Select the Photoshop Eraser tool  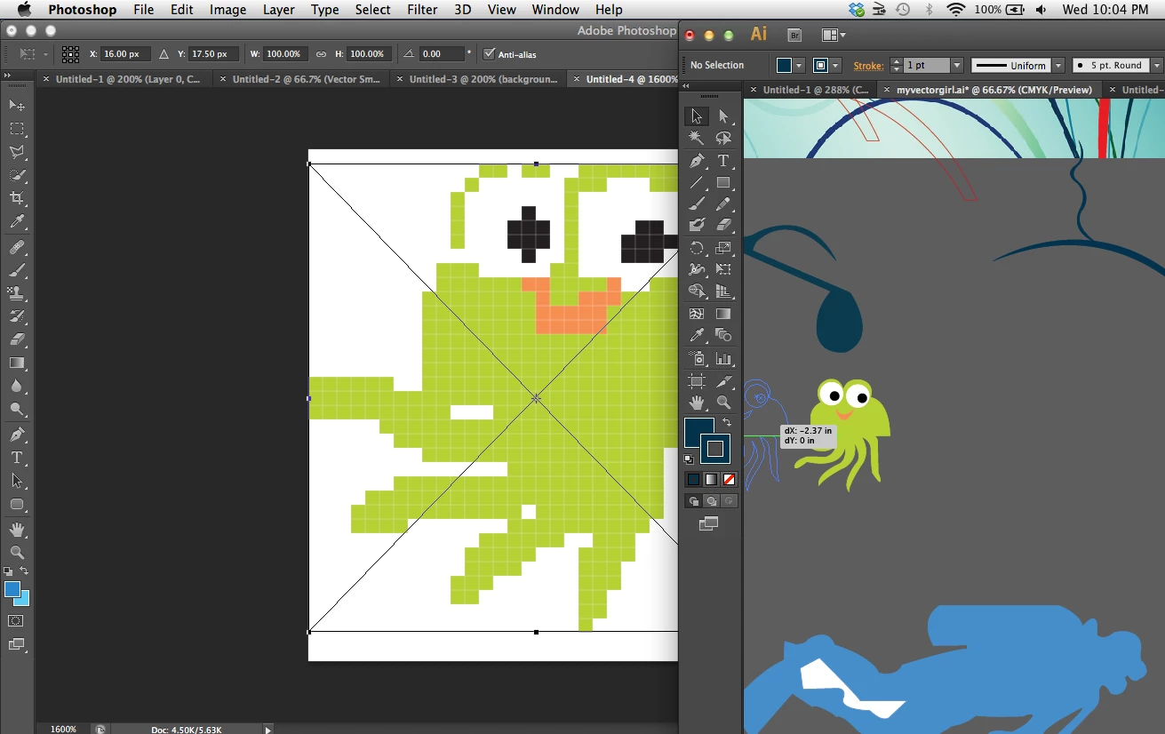(17, 339)
